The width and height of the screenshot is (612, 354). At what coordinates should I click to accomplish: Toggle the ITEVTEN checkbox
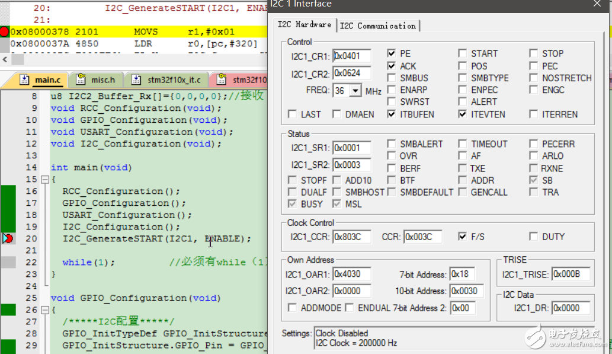463,114
